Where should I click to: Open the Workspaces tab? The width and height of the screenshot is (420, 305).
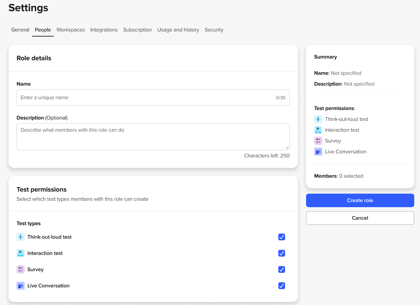[x=70, y=30]
